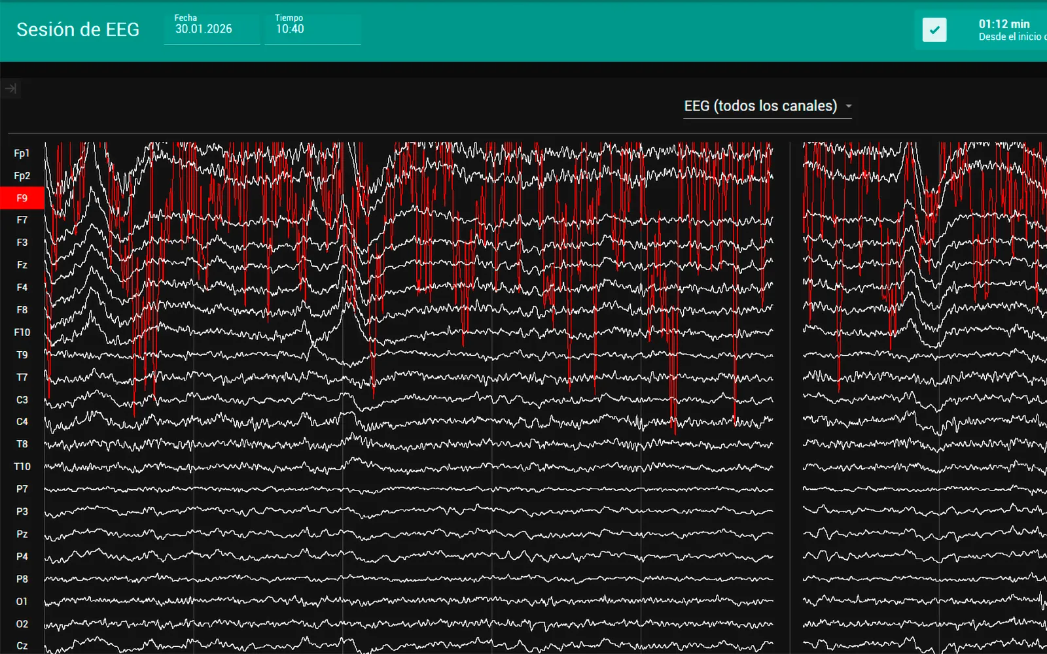Click the Fecha 30.01.2026 field
Screen dimensions: 1047x654
pyautogui.click(x=212, y=29)
